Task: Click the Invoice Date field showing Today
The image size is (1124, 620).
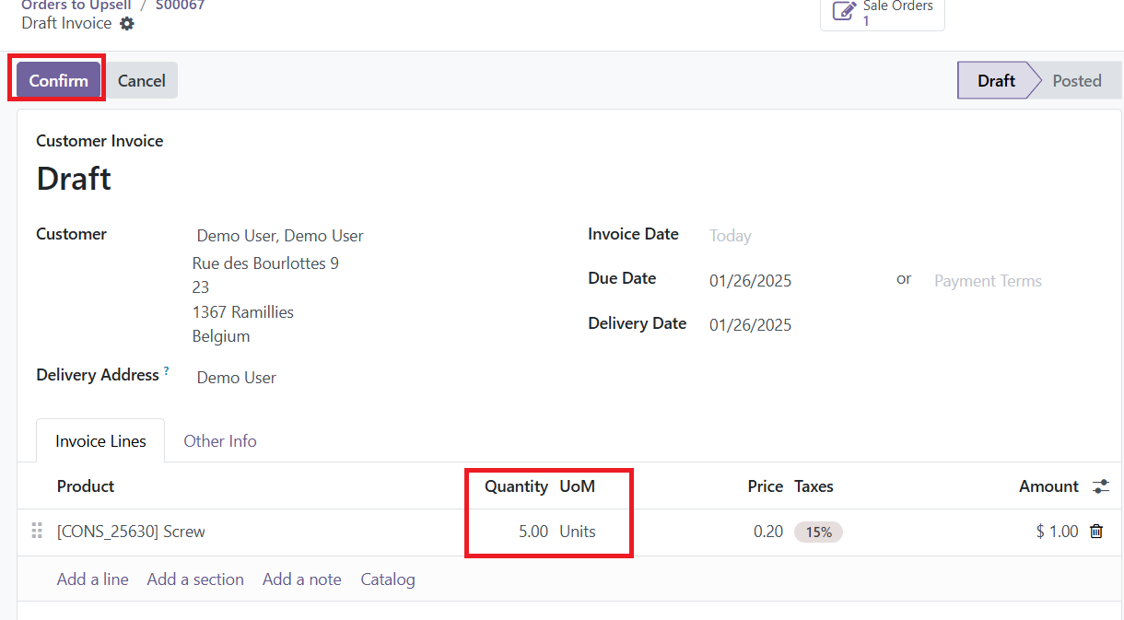Action: (731, 236)
